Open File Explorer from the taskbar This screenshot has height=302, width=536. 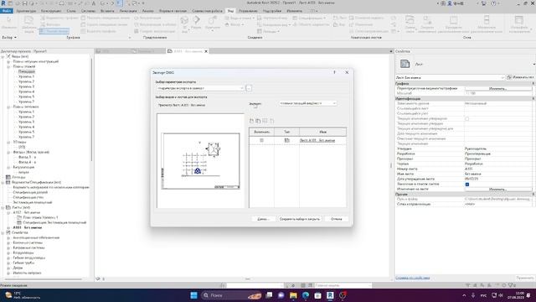click(x=293, y=295)
